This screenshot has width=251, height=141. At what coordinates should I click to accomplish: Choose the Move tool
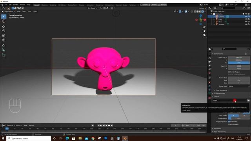pos(4,26)
